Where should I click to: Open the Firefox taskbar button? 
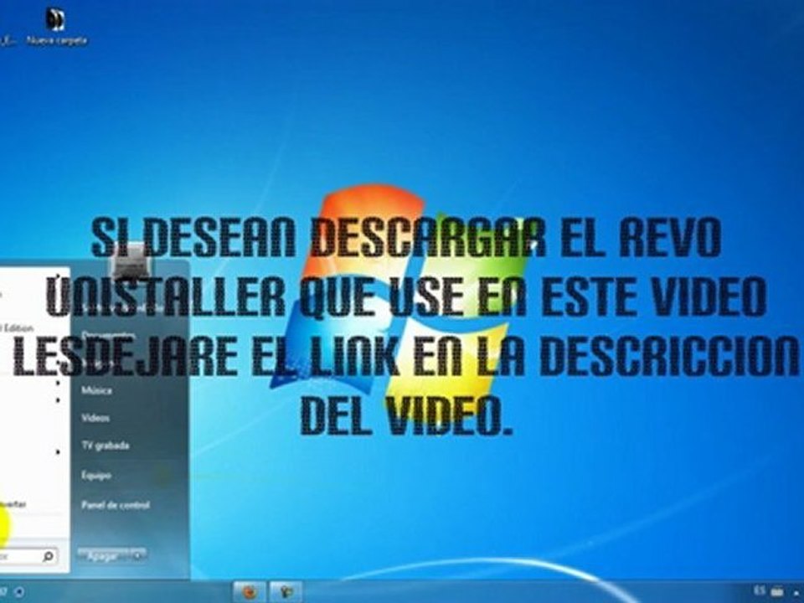(250, 592)
